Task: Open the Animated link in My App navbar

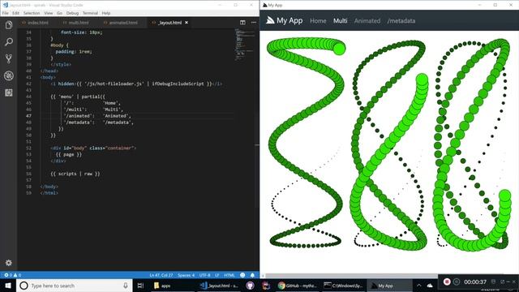Action: [367, 20]
